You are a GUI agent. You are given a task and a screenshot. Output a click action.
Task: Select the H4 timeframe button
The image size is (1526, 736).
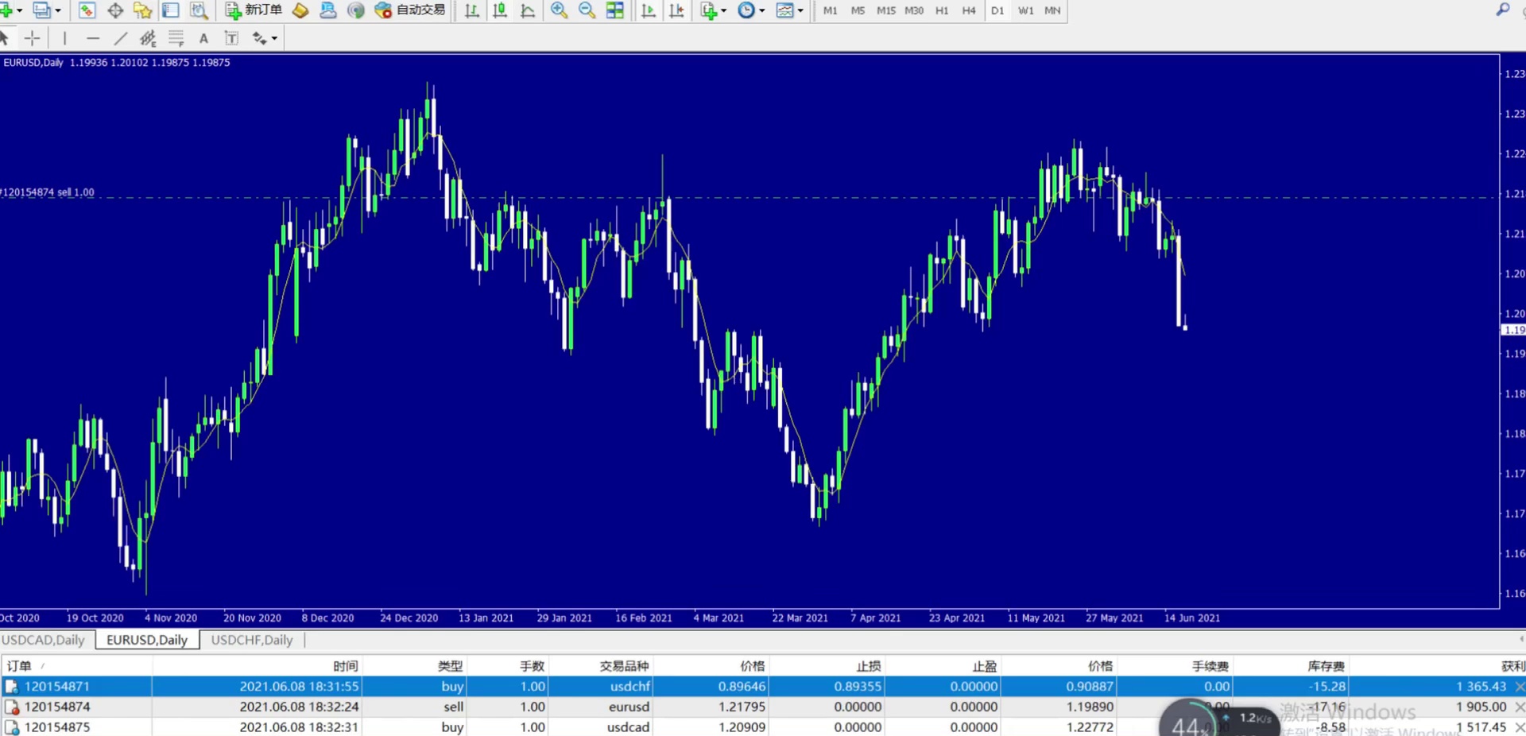968,10
